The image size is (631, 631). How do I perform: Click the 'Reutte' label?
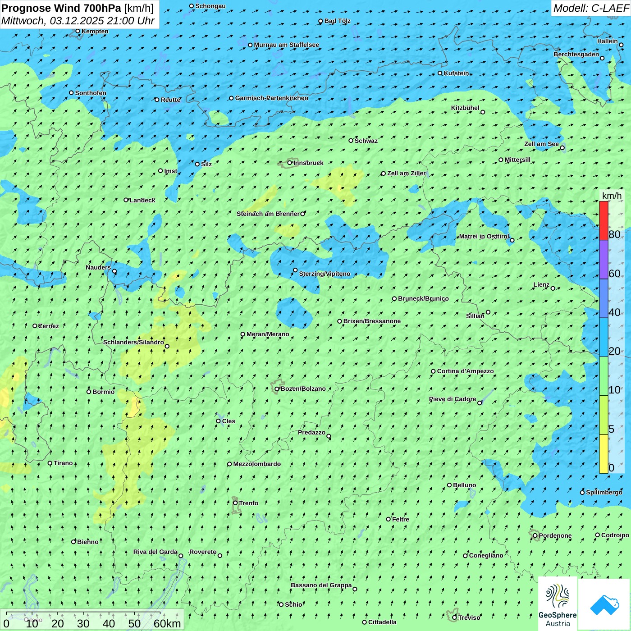pos(170,100)
